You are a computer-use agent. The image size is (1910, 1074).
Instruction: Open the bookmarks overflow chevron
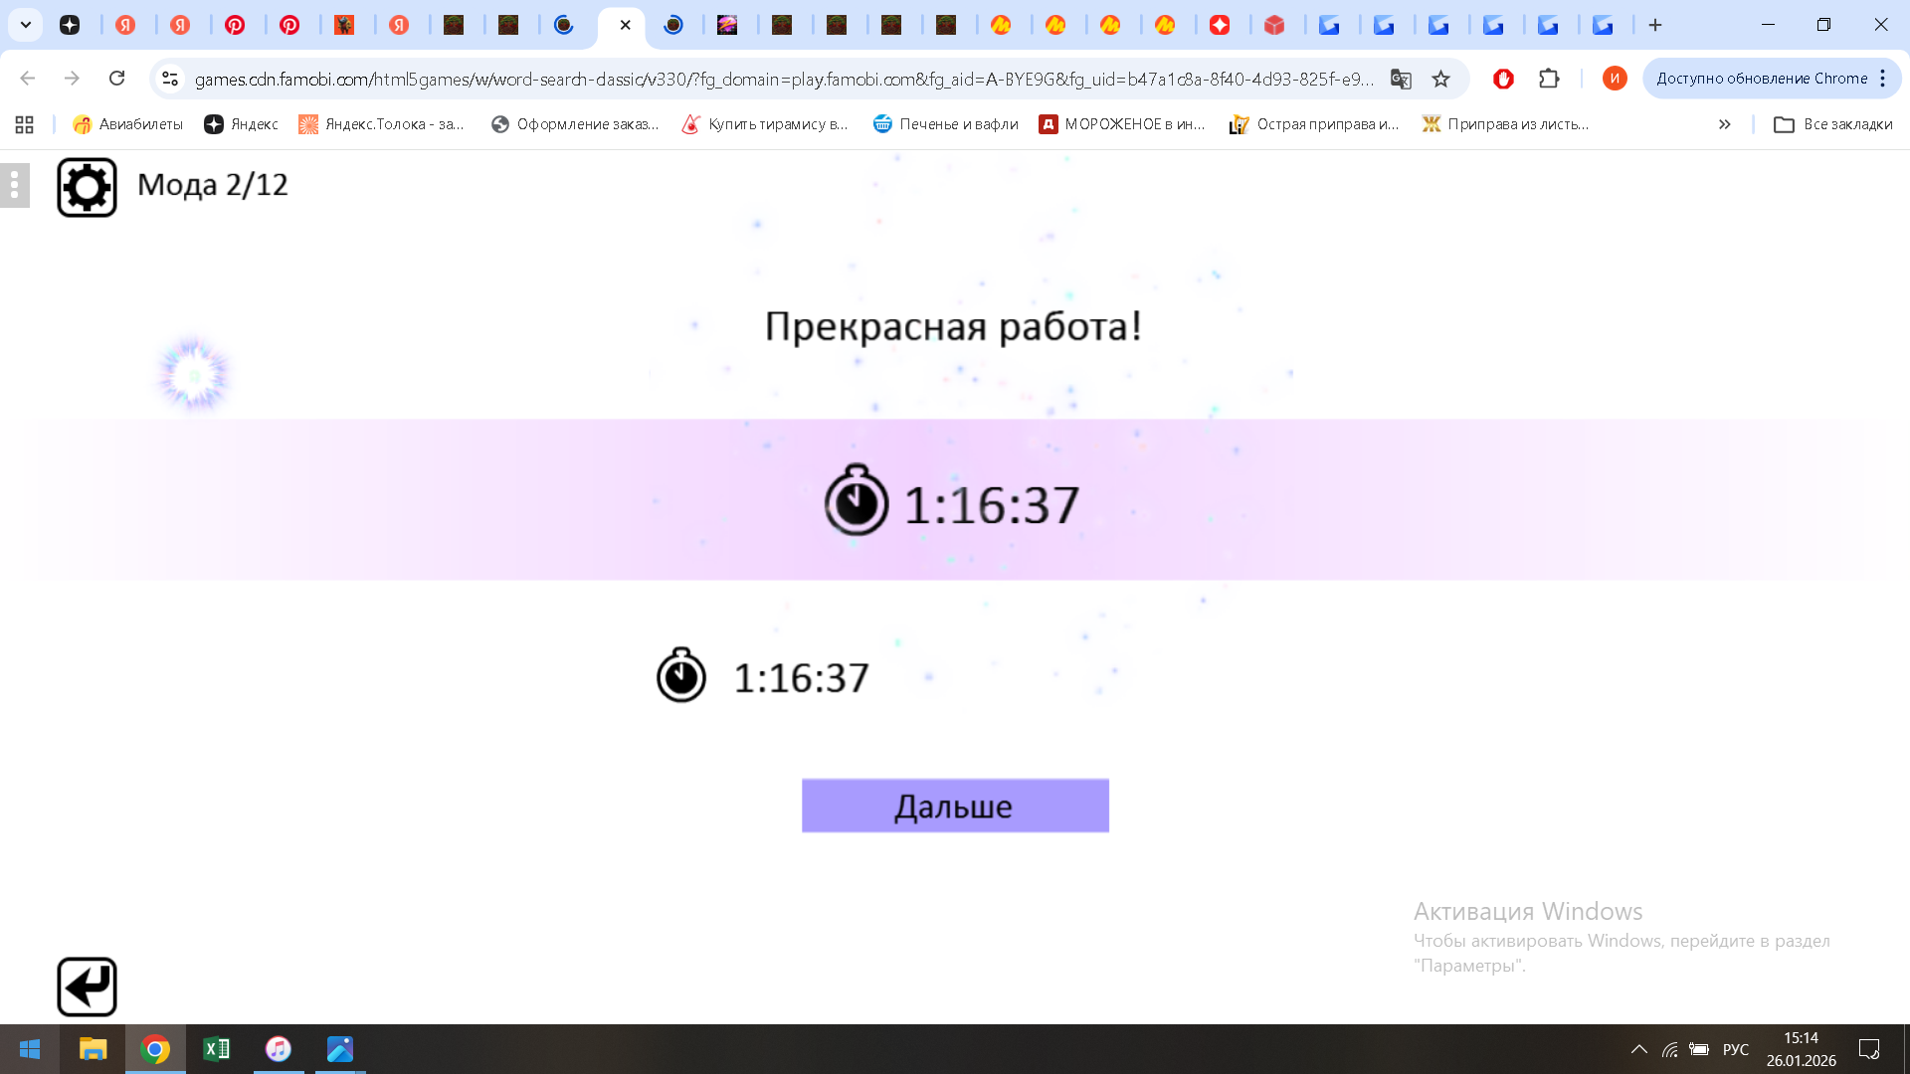click(x=1724, y=124)
